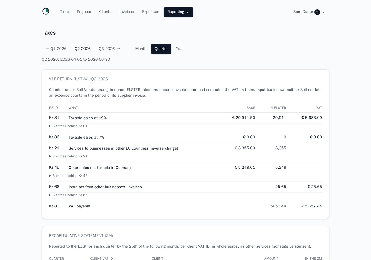Click the Kz 81 base amount € 29,911.50
Image resolution: width=371 pixels, height=260 pixels.
[x=243, y=118]
